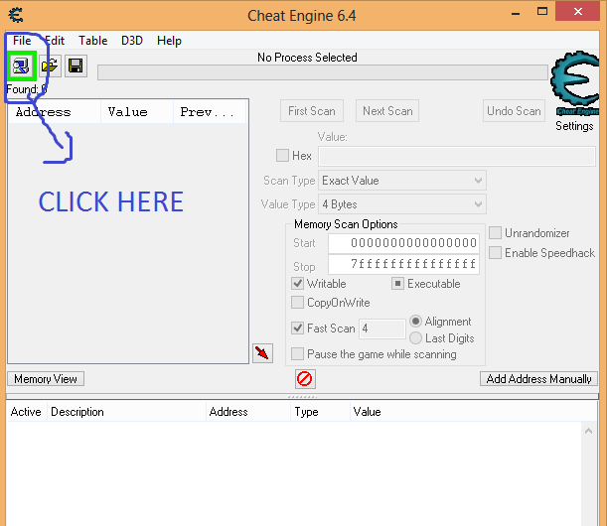
Task: Enable the Speedhack checkbox
Action: [495, 252]
